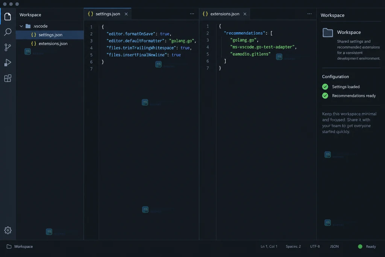Close the extensions.json tab
The height and width of the screenshot is (257, 385).
click(245, 14)
